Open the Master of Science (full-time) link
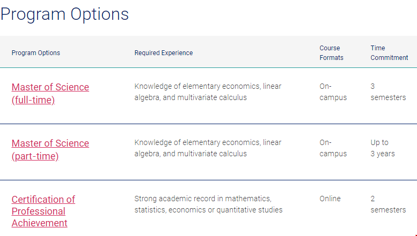The image size is (417, 236). [50, 93]
